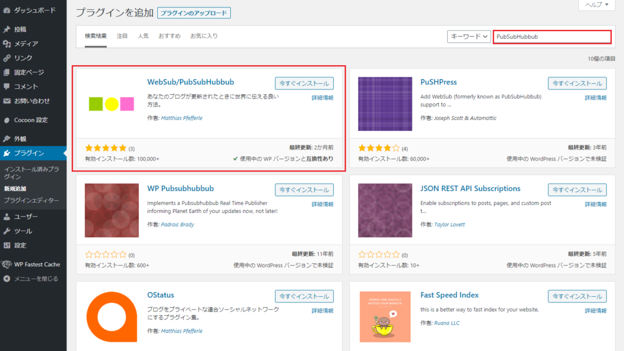The height and width of the screenshot is (351, 624).
Task: Install the OStatus plugin now
Action: [304, 296]
